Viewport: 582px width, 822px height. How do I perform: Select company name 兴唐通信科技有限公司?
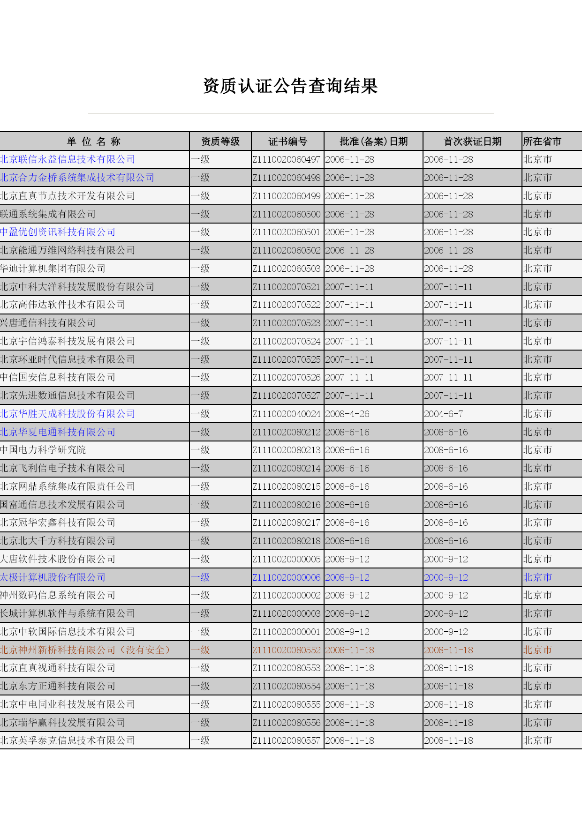(x=48, y=323)
